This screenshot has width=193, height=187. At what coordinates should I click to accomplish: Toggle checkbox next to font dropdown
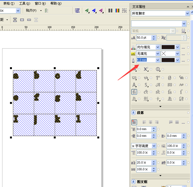coord(188,23)
